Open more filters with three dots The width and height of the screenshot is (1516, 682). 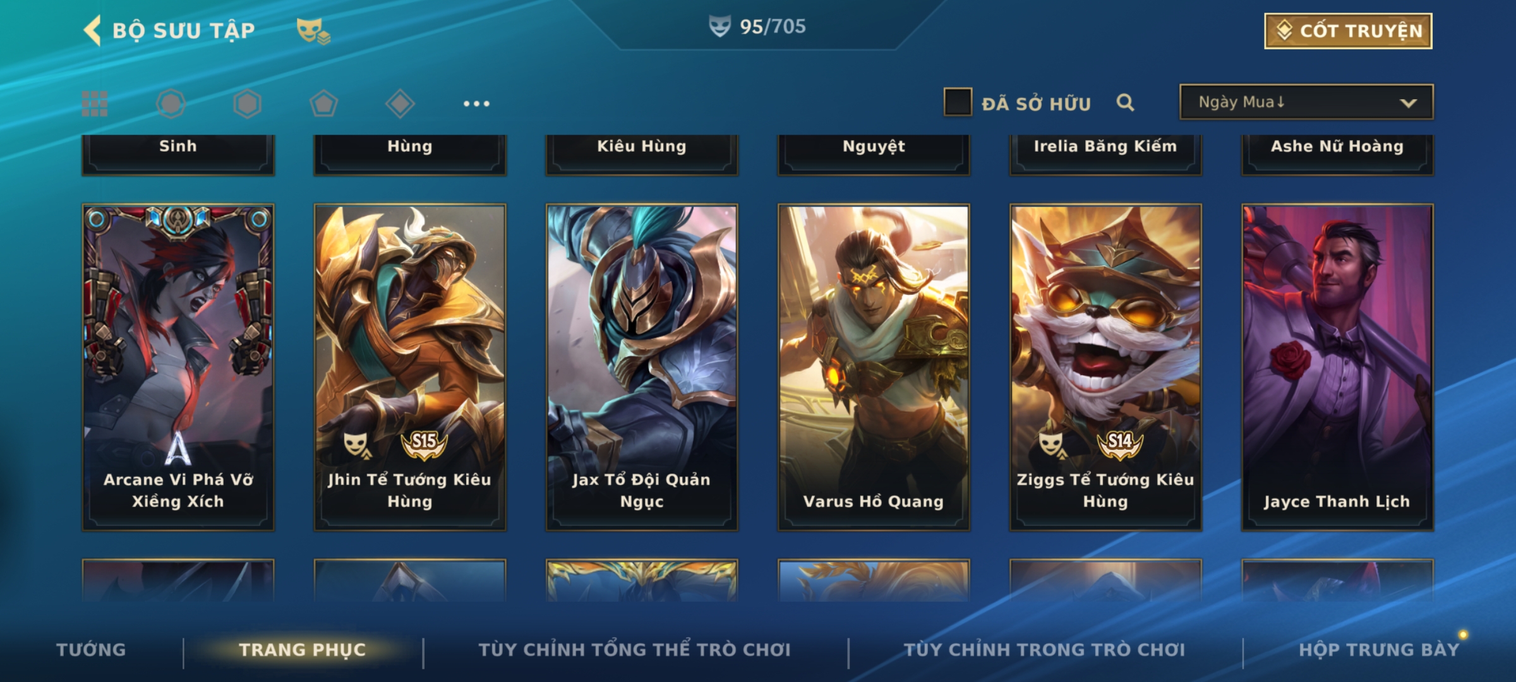pos(476,104)
